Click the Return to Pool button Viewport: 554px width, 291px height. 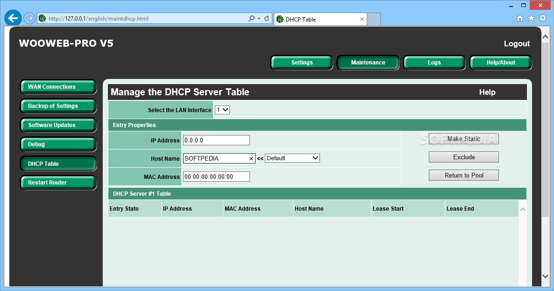click(463, 175)
